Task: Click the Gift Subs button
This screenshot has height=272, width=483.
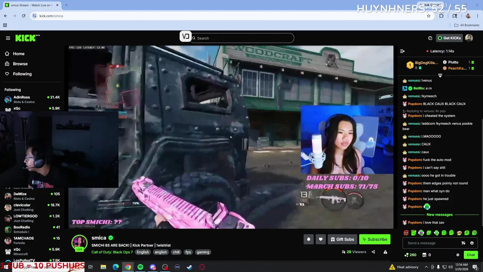Action: tap(342, 239)
